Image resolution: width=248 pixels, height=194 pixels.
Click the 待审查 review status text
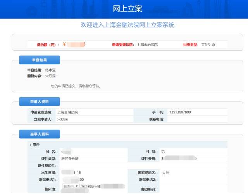point(51,70)
